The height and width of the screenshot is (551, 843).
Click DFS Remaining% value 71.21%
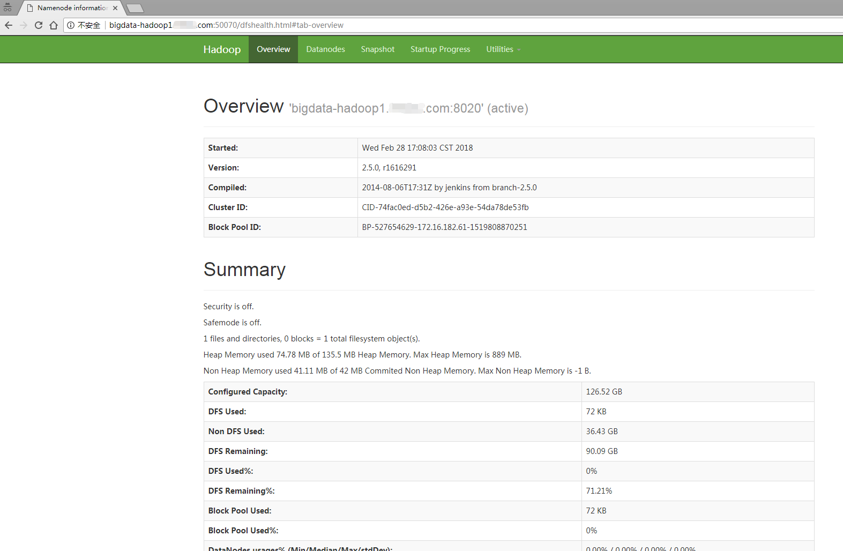(x=599, y=491)
